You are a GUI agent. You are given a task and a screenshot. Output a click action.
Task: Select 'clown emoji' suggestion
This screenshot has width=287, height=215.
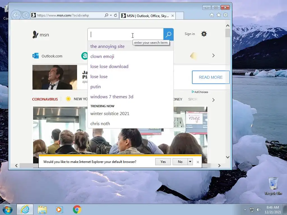[x=130, y=56]
